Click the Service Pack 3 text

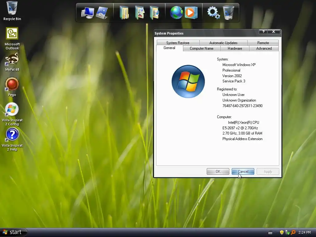tap(234, 81)
